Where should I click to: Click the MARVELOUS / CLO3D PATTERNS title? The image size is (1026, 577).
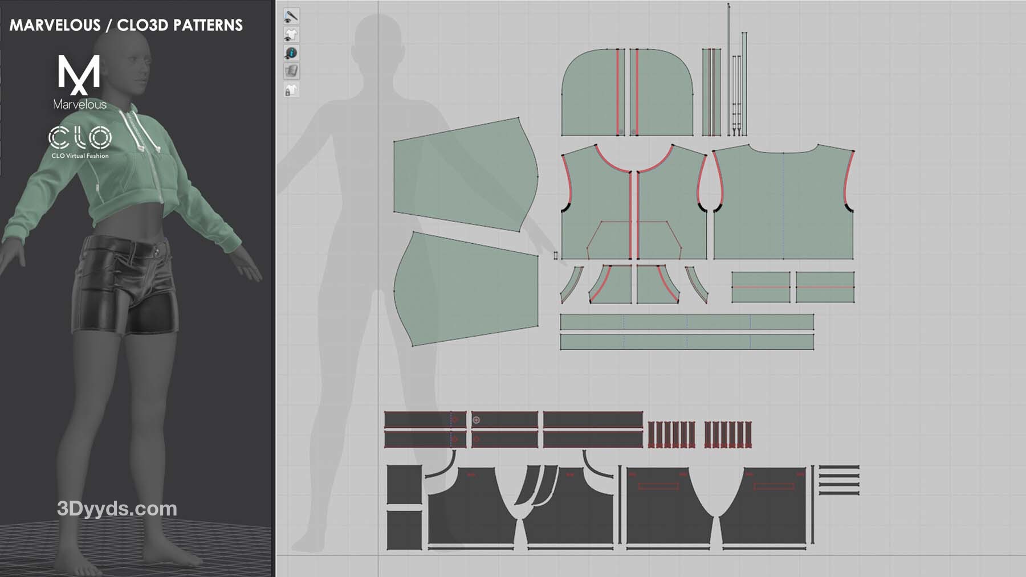(126, 25)
